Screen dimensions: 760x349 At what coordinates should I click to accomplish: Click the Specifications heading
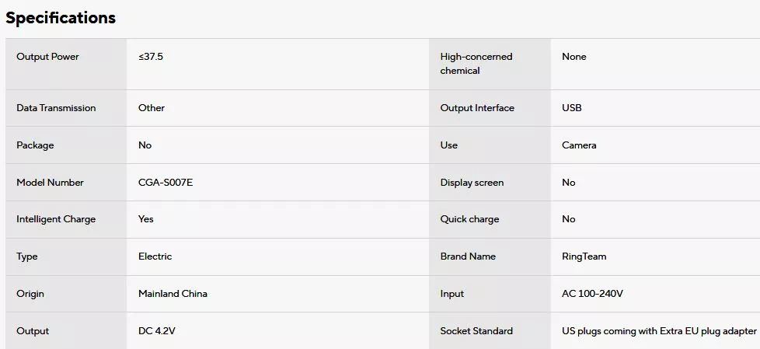coord(61,18)
